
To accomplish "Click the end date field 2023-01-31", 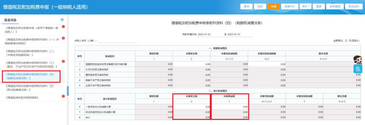I will coord(240,34).
